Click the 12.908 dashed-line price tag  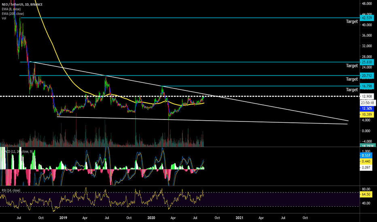367,96
